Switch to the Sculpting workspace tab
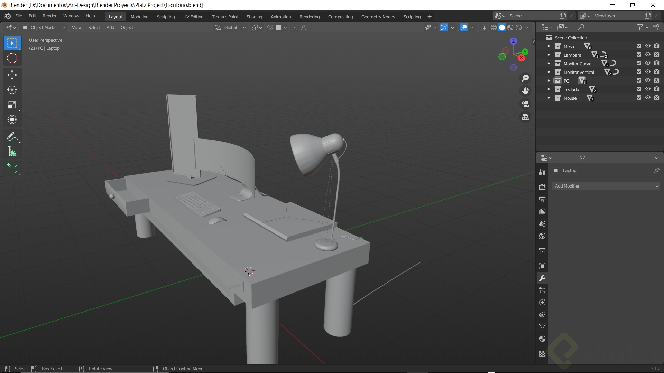 point(166,17)
